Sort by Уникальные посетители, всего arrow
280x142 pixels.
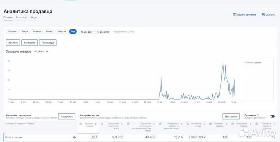pyautogui.click(x=122, y=124)
